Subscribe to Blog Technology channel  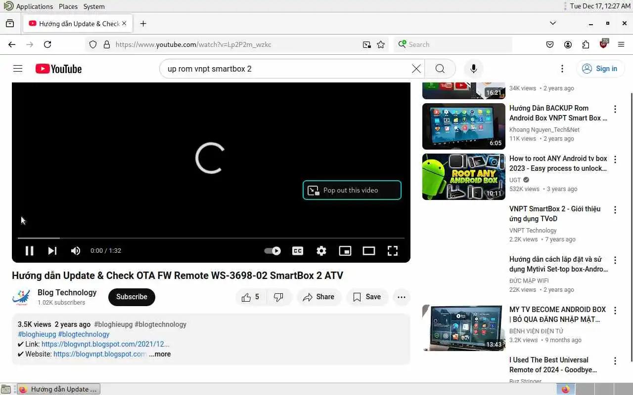tap(132, 297)
